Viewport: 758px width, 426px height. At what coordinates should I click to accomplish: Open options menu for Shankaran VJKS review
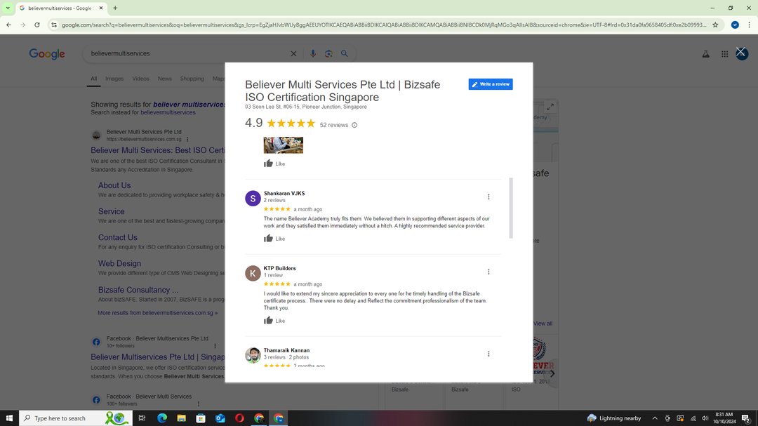(488, 197)
